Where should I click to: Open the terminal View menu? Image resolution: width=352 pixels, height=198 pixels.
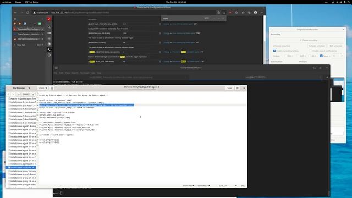coord(67,73)
